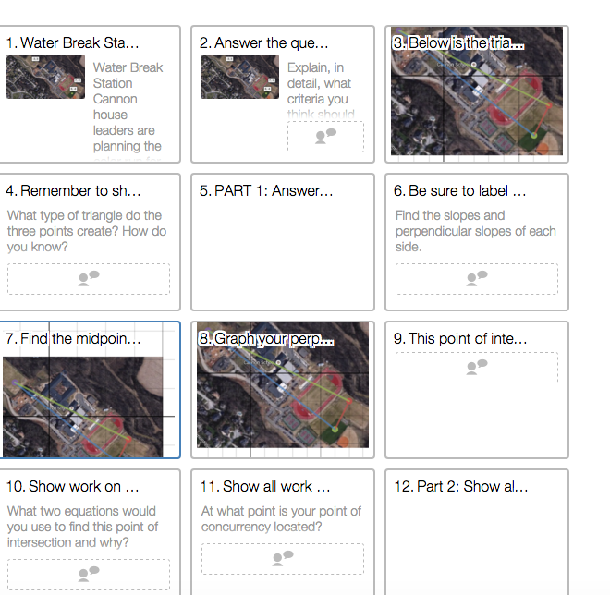This screenshot has width=610, height=595.
Task: Click student response icon in slide 4
Action: 89,278
